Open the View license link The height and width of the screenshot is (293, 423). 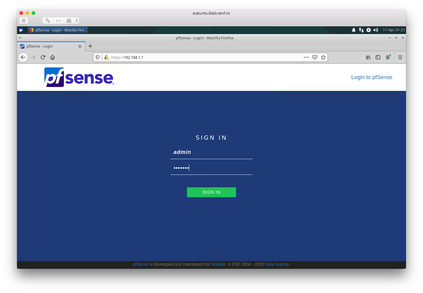(278, 264)
